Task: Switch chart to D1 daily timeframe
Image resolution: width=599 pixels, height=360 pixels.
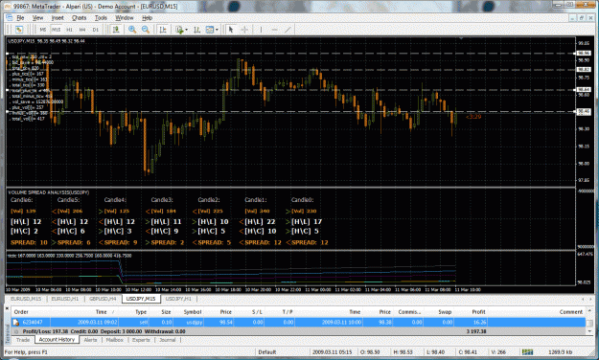Action: click(96, 30)
